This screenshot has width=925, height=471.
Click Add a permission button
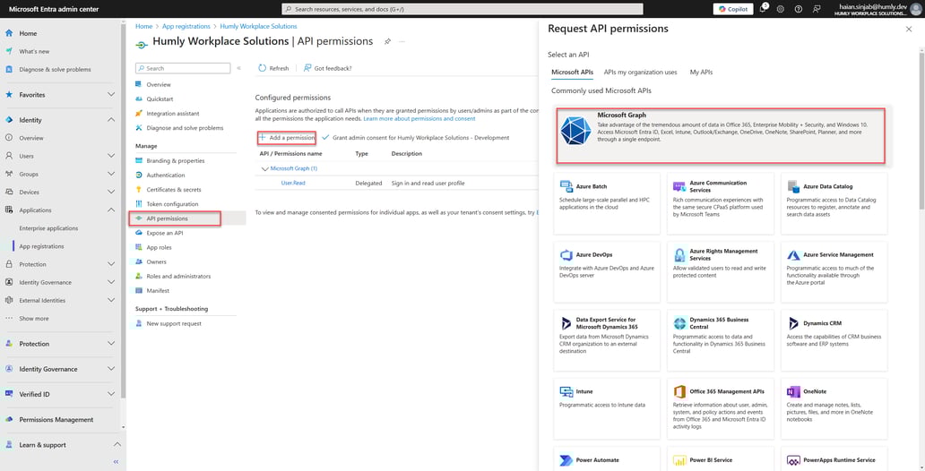[287, 138]
